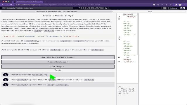Click the <body> line in the editor
Viewport: 187px width, 105px height.
131,17
